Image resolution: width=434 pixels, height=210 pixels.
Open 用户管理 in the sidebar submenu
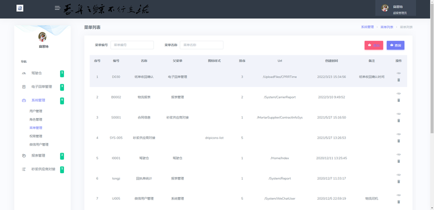(36, 111)
